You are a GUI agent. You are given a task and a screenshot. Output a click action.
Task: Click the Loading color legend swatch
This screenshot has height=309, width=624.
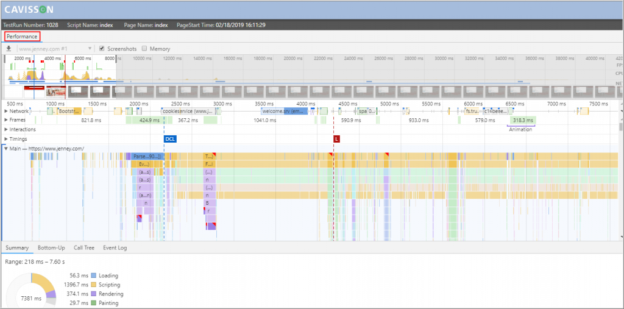93,275
